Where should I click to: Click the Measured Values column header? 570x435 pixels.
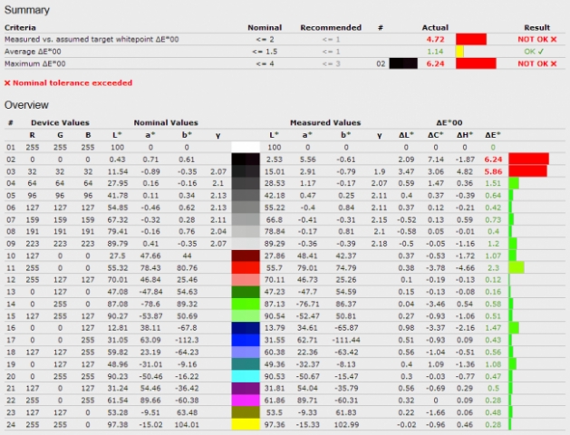(x=325, y=121)
